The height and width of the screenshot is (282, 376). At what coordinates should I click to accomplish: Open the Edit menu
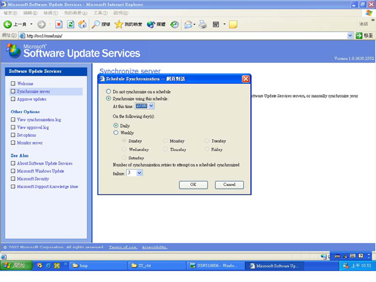pos(31,13)
